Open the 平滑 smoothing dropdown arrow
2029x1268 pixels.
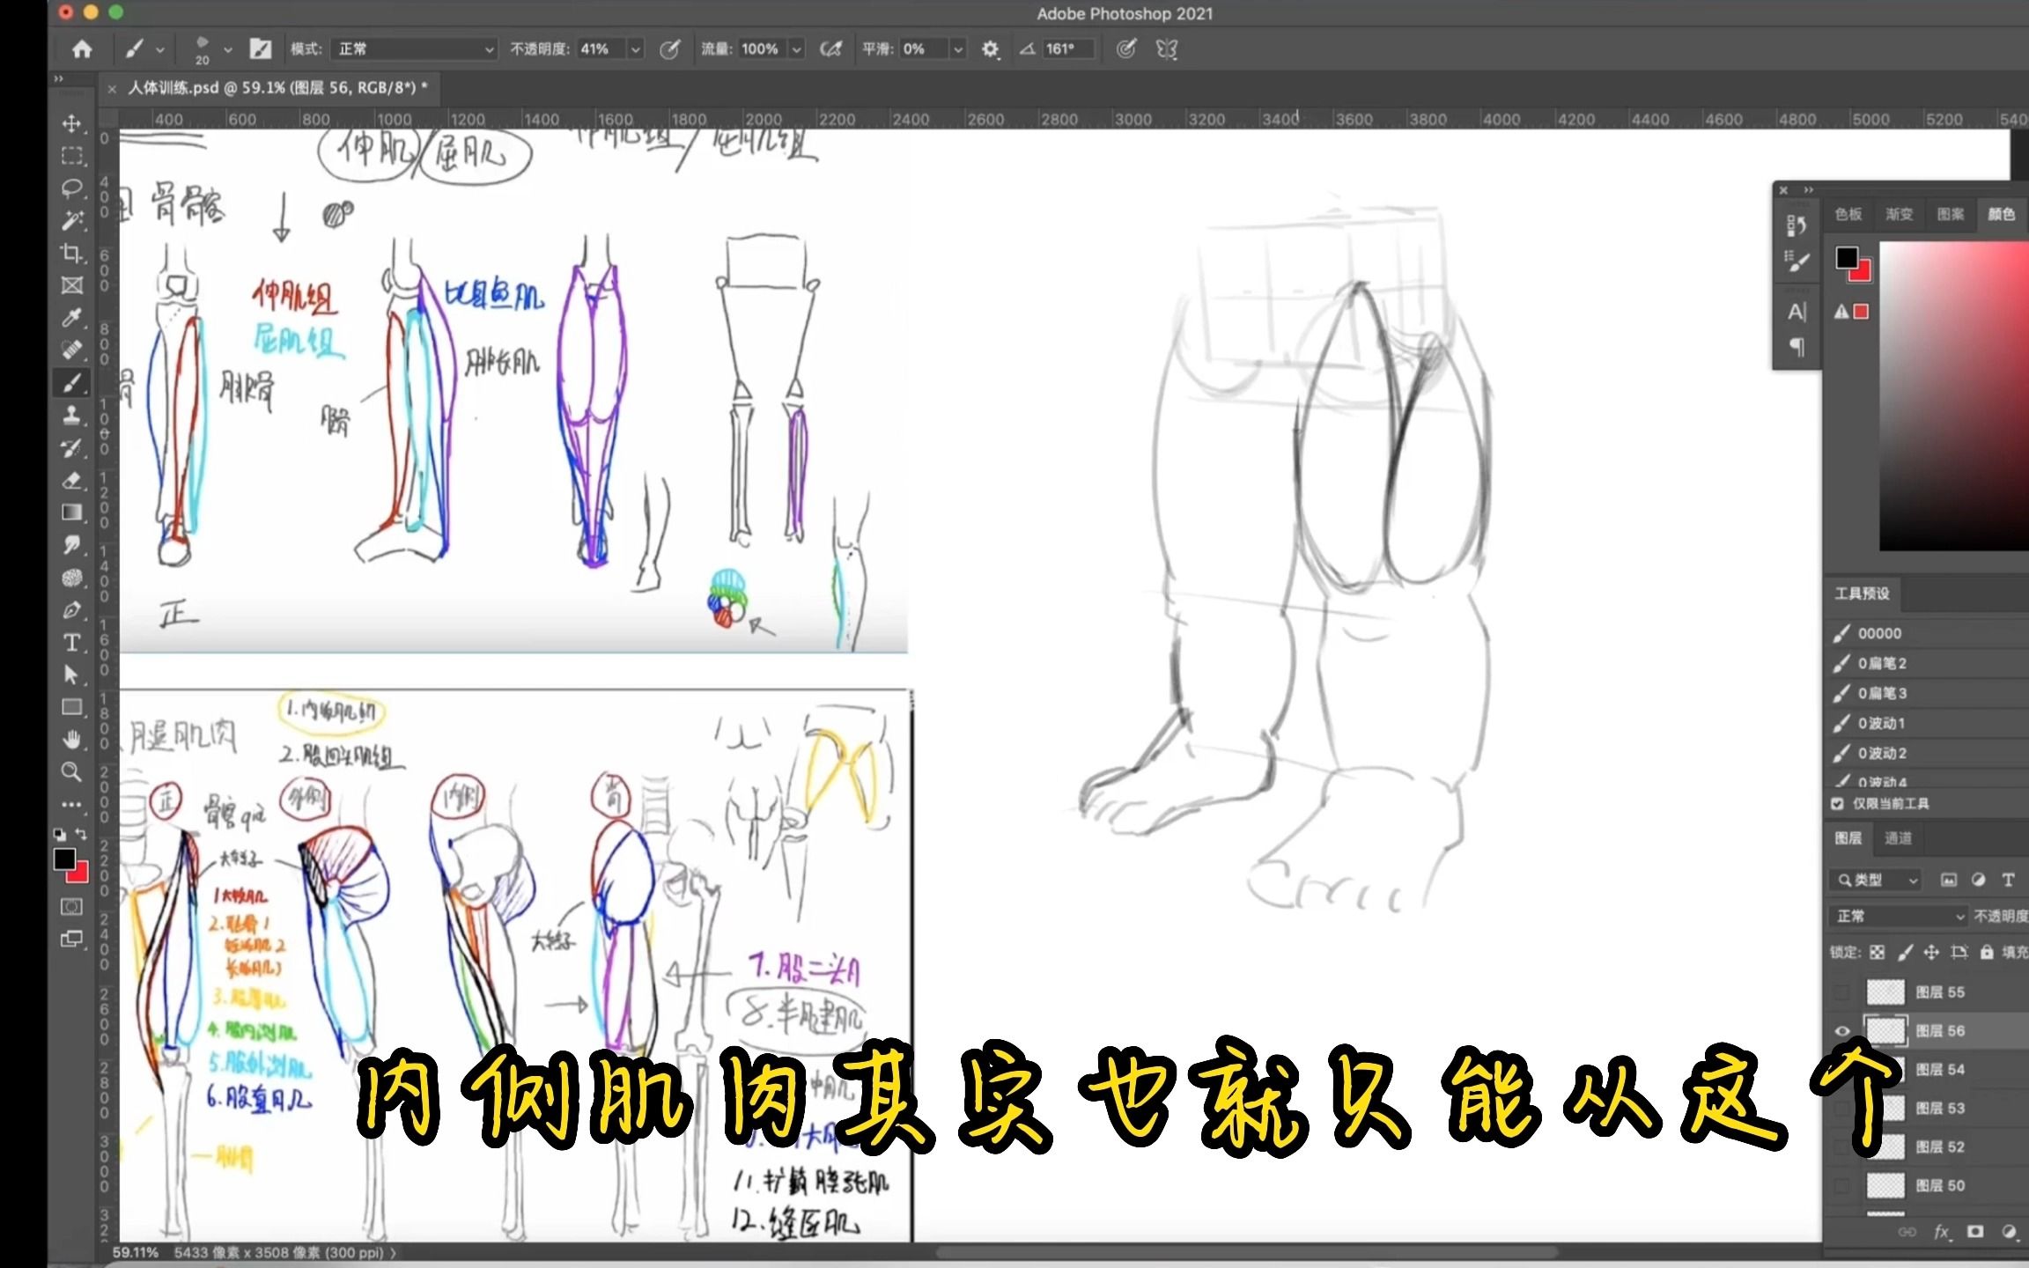958,49
